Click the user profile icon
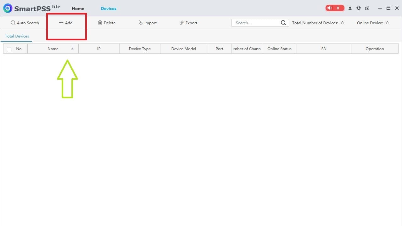 350,8
